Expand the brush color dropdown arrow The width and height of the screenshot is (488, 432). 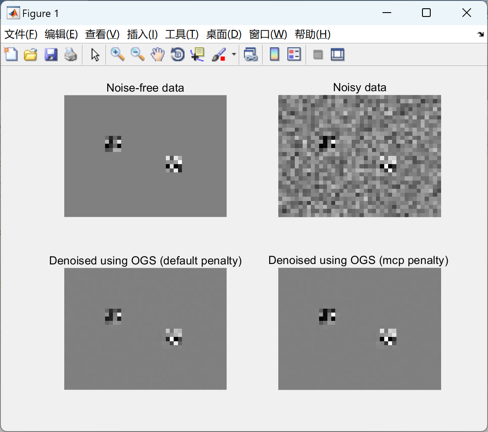tap(234, 54)
